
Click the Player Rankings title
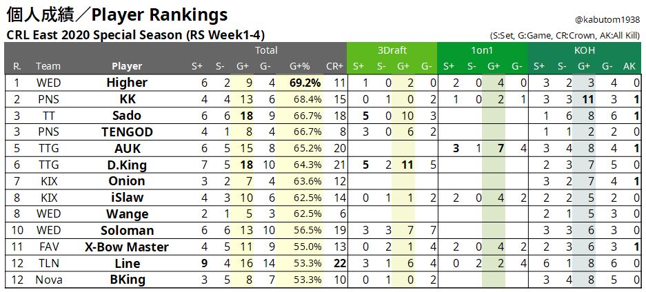117,14
